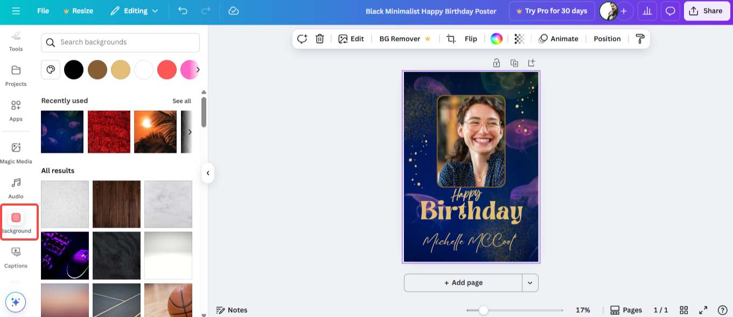Click the Resize option
Screen dimensions: 733x317
(x=78, y=11)
